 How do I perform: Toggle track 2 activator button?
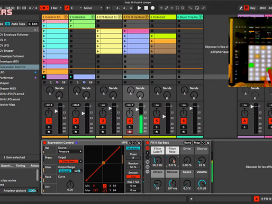point(76,121)
